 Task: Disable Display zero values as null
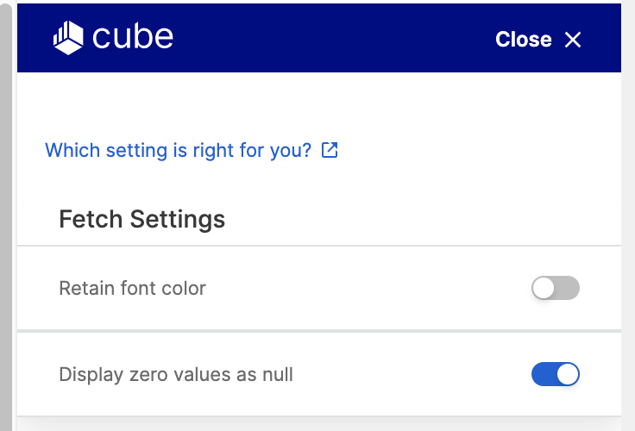pos(556,374)
